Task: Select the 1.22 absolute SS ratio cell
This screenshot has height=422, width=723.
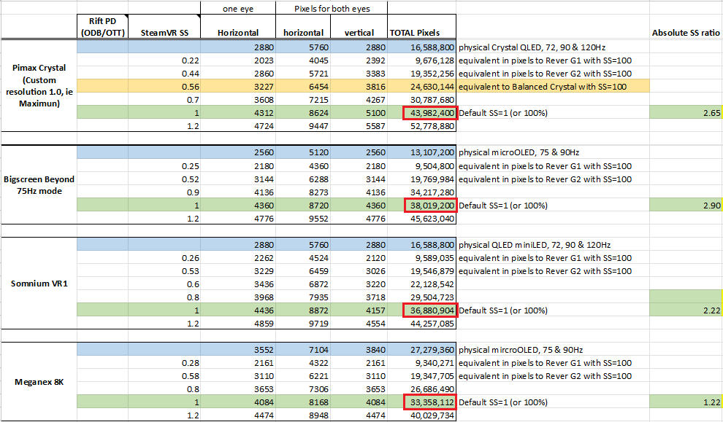Action: click(x=686, y=402)
